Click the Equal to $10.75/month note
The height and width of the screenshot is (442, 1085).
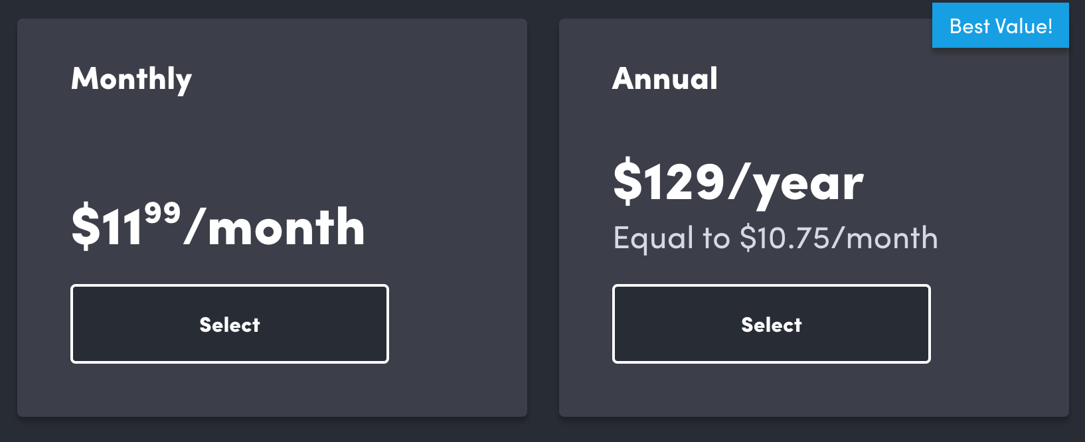pyautogui.click(x=775, y=238)
